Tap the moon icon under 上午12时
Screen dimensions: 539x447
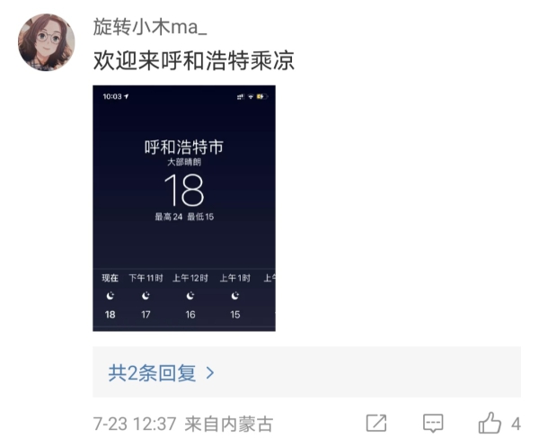point(190,296)
